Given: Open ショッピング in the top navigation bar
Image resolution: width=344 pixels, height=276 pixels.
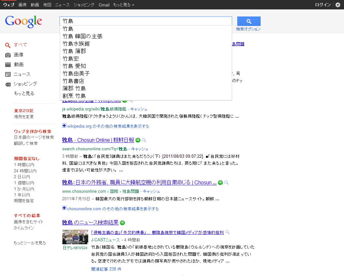Looking at the screenshot, I should point(84,5).
